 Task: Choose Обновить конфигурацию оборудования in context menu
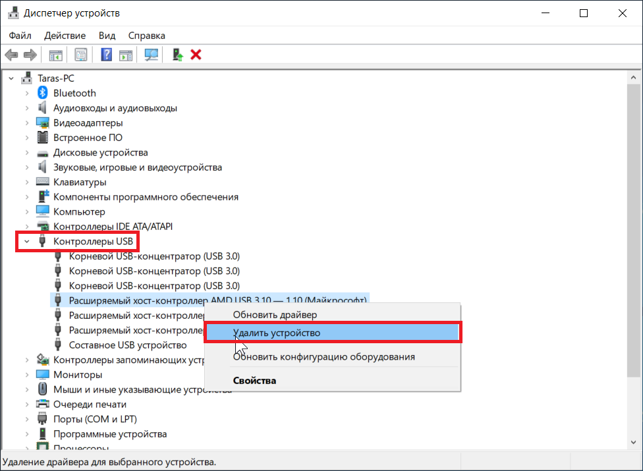point(332,356)
